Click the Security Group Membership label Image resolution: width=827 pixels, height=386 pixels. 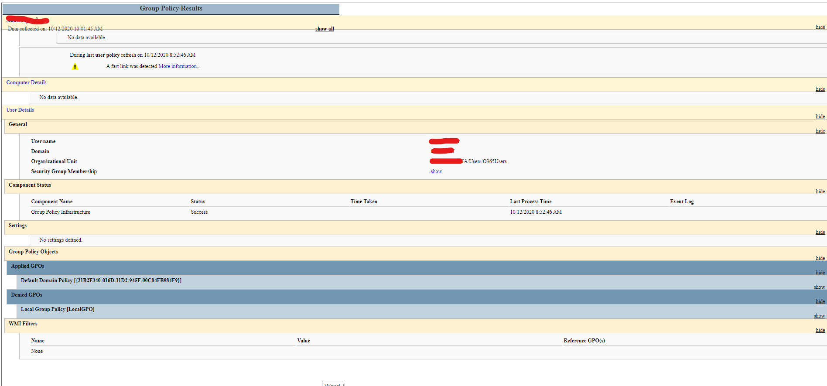tap(64, 171)
